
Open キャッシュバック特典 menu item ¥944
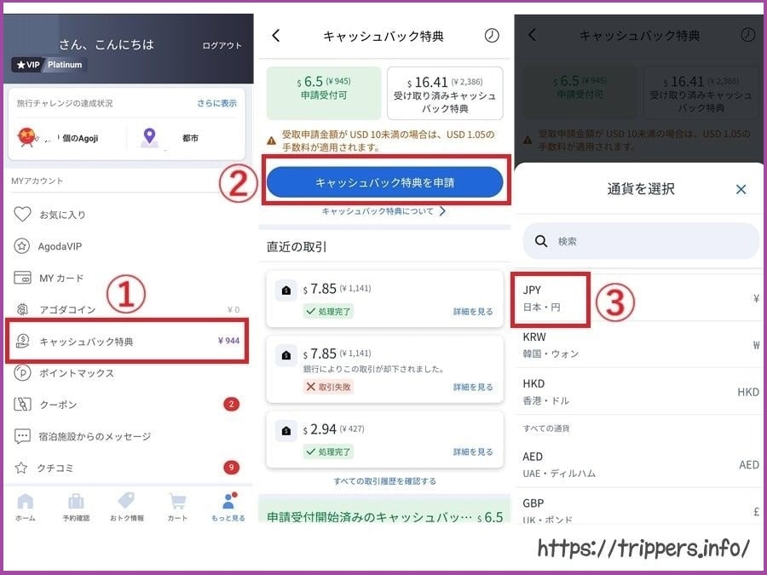pyautogui.click(x=127, y=341)
